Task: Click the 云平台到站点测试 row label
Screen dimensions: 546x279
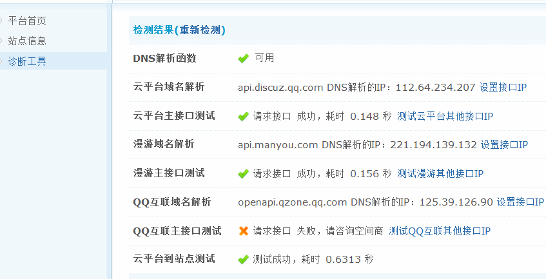Action: tap(174, 259)
